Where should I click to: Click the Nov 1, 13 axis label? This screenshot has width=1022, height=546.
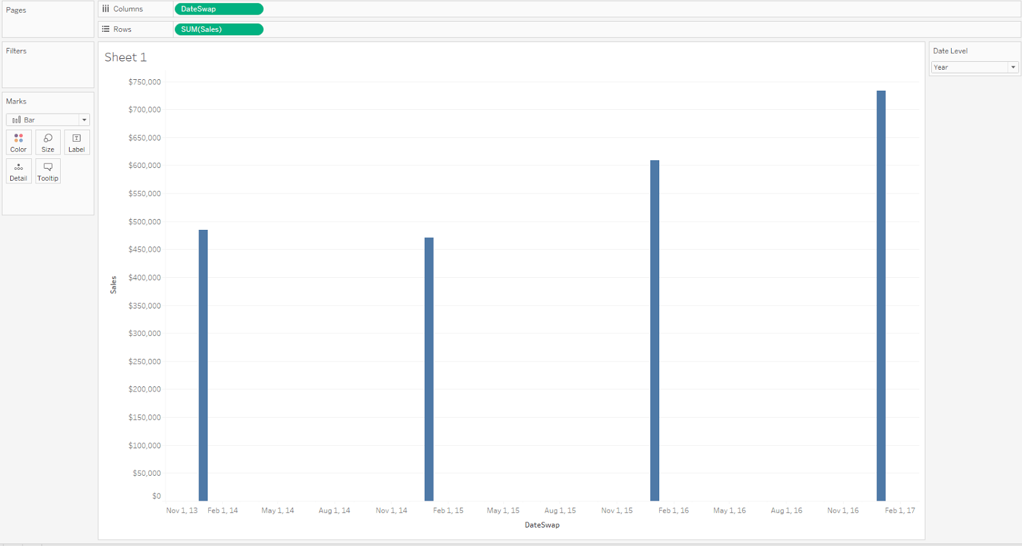coord(182,510)
